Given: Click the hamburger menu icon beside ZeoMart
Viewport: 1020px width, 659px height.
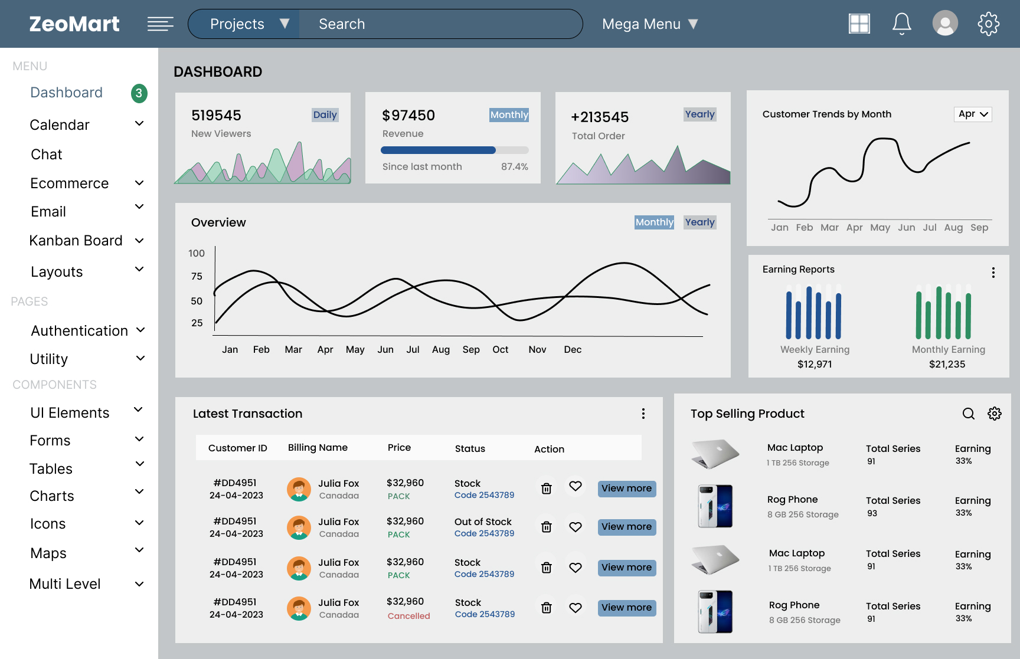Looking at the screenshot, I should tap(160, 24).
